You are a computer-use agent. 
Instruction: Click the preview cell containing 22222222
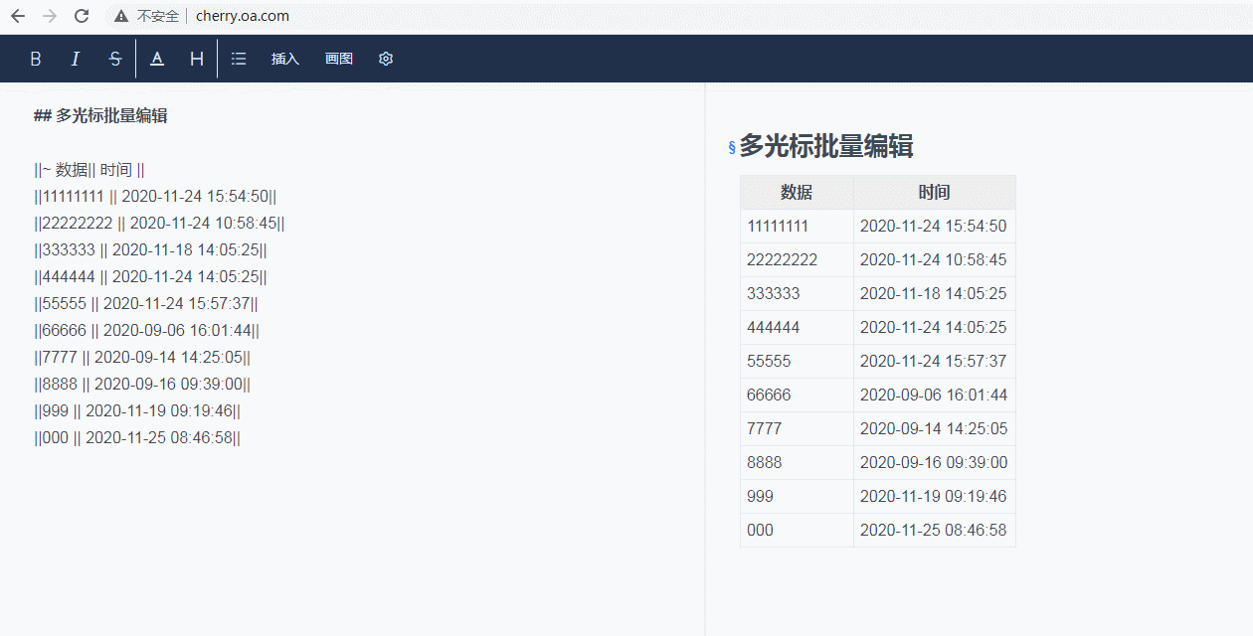tap(782, 260)
